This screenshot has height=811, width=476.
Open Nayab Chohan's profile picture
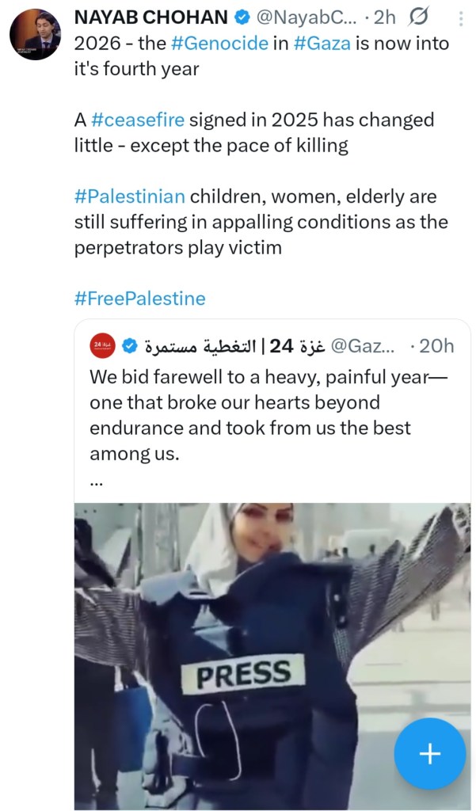click(x=37, y=35)
